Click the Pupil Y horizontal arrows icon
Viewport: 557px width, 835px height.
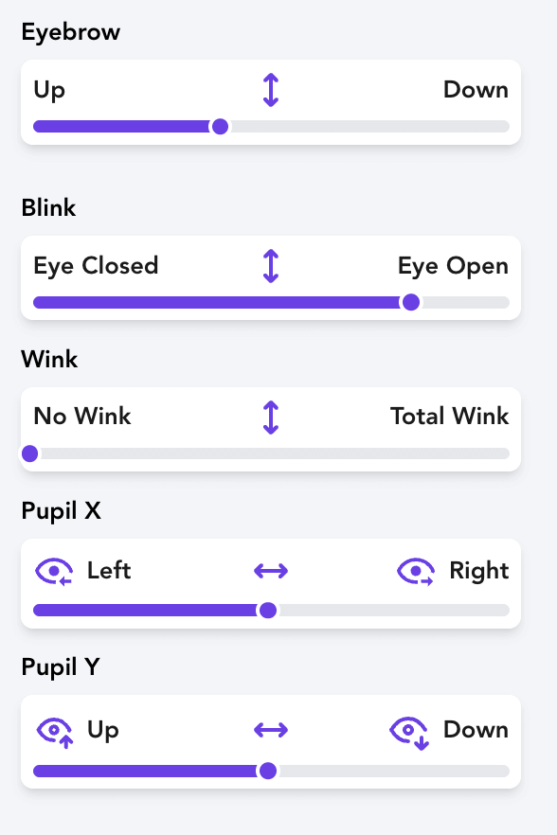tap(271, 730)
